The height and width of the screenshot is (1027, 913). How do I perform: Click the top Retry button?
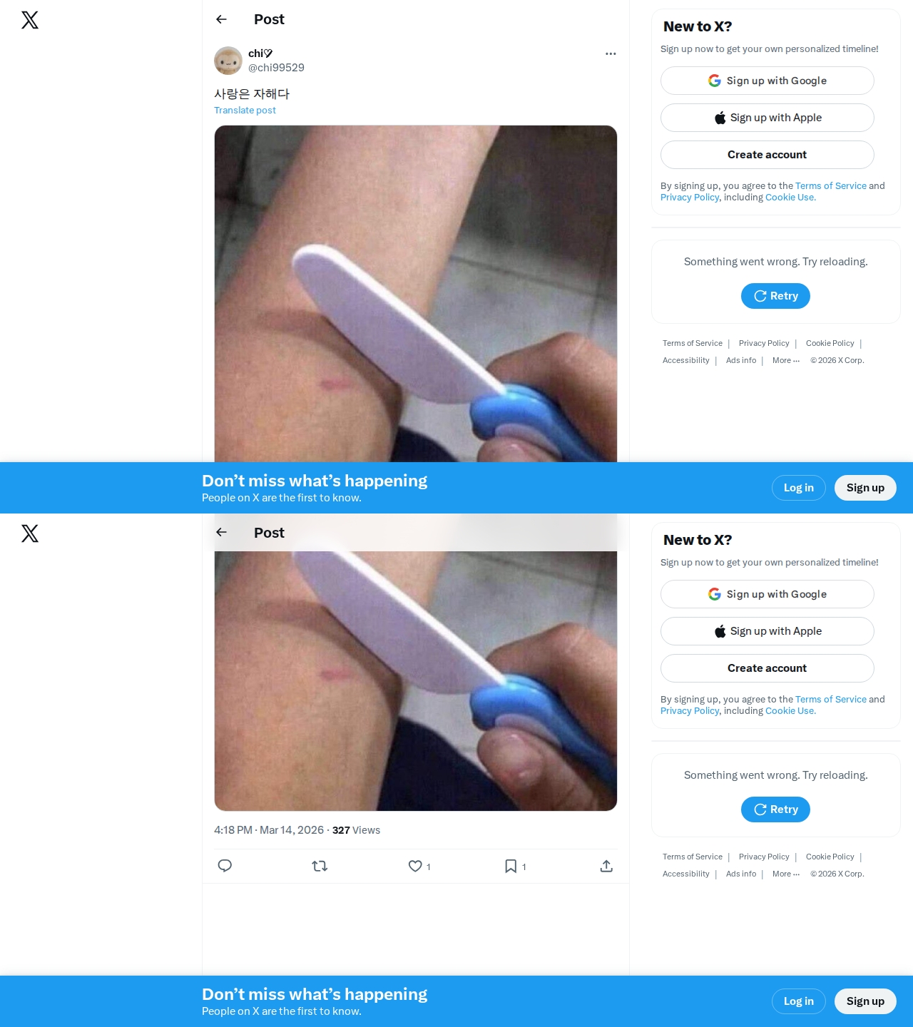pos(775,296)
